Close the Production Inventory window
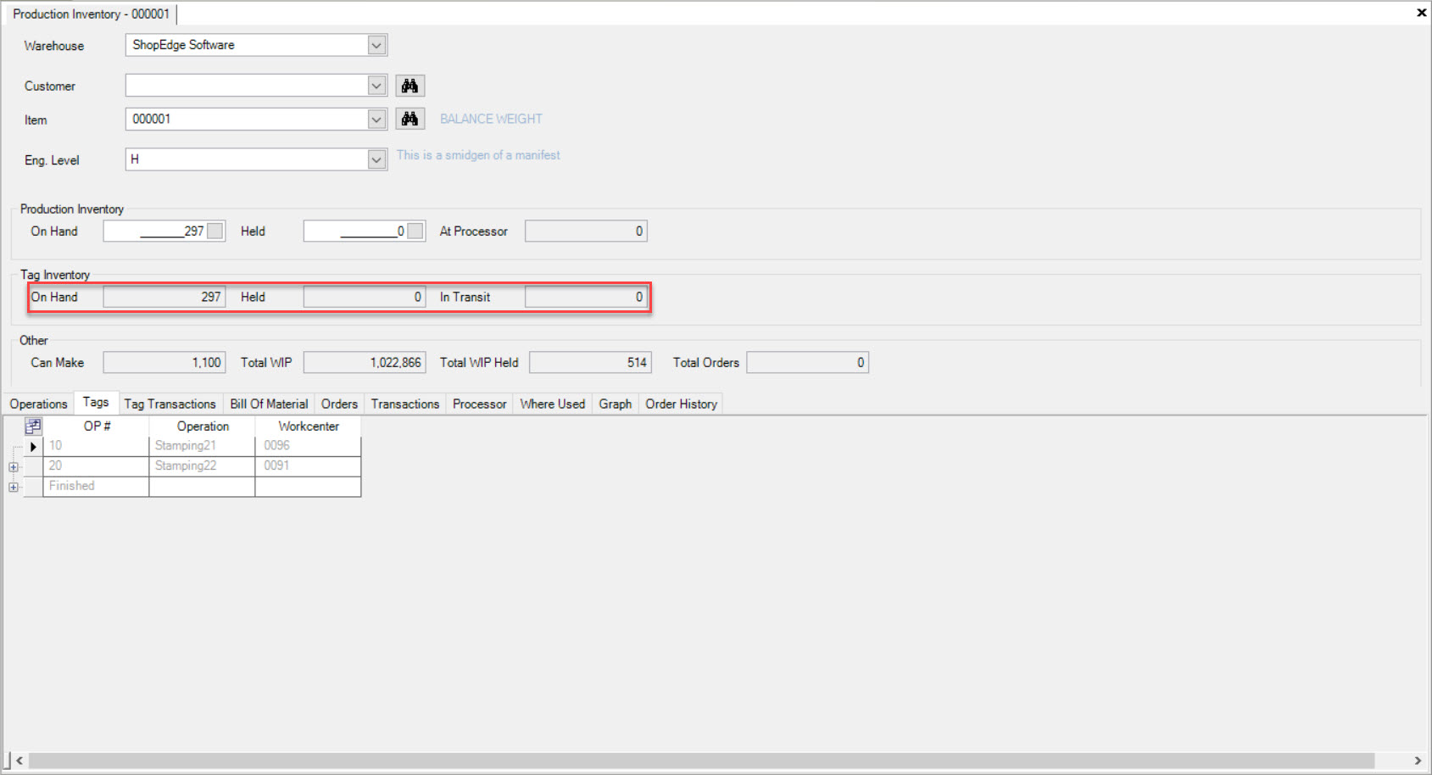The height and width of the screenshot is (775, 1432). coord(1421,13)
